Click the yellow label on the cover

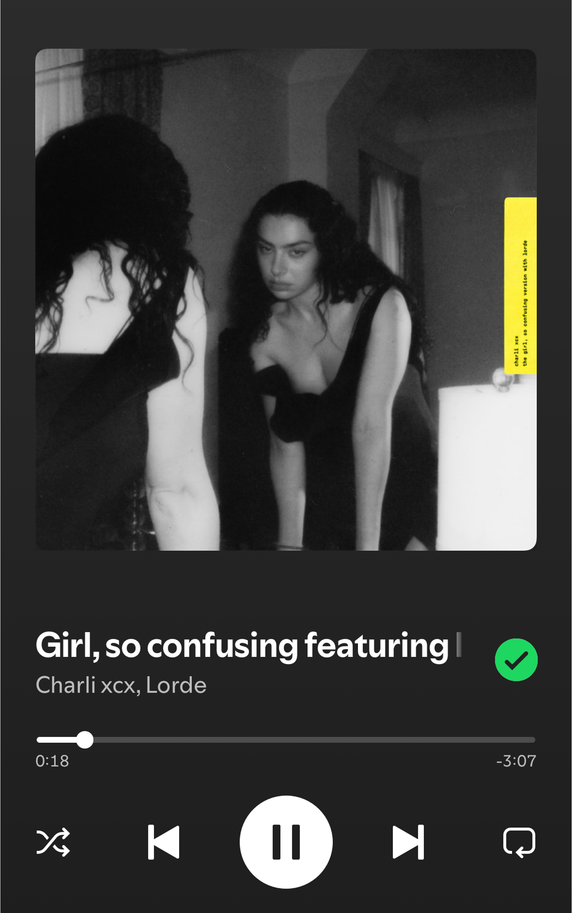click(x=521, y=286)
